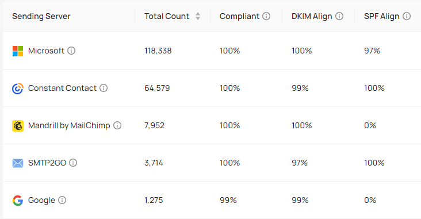Select the Mandrill by MailChimp row name

69,126
